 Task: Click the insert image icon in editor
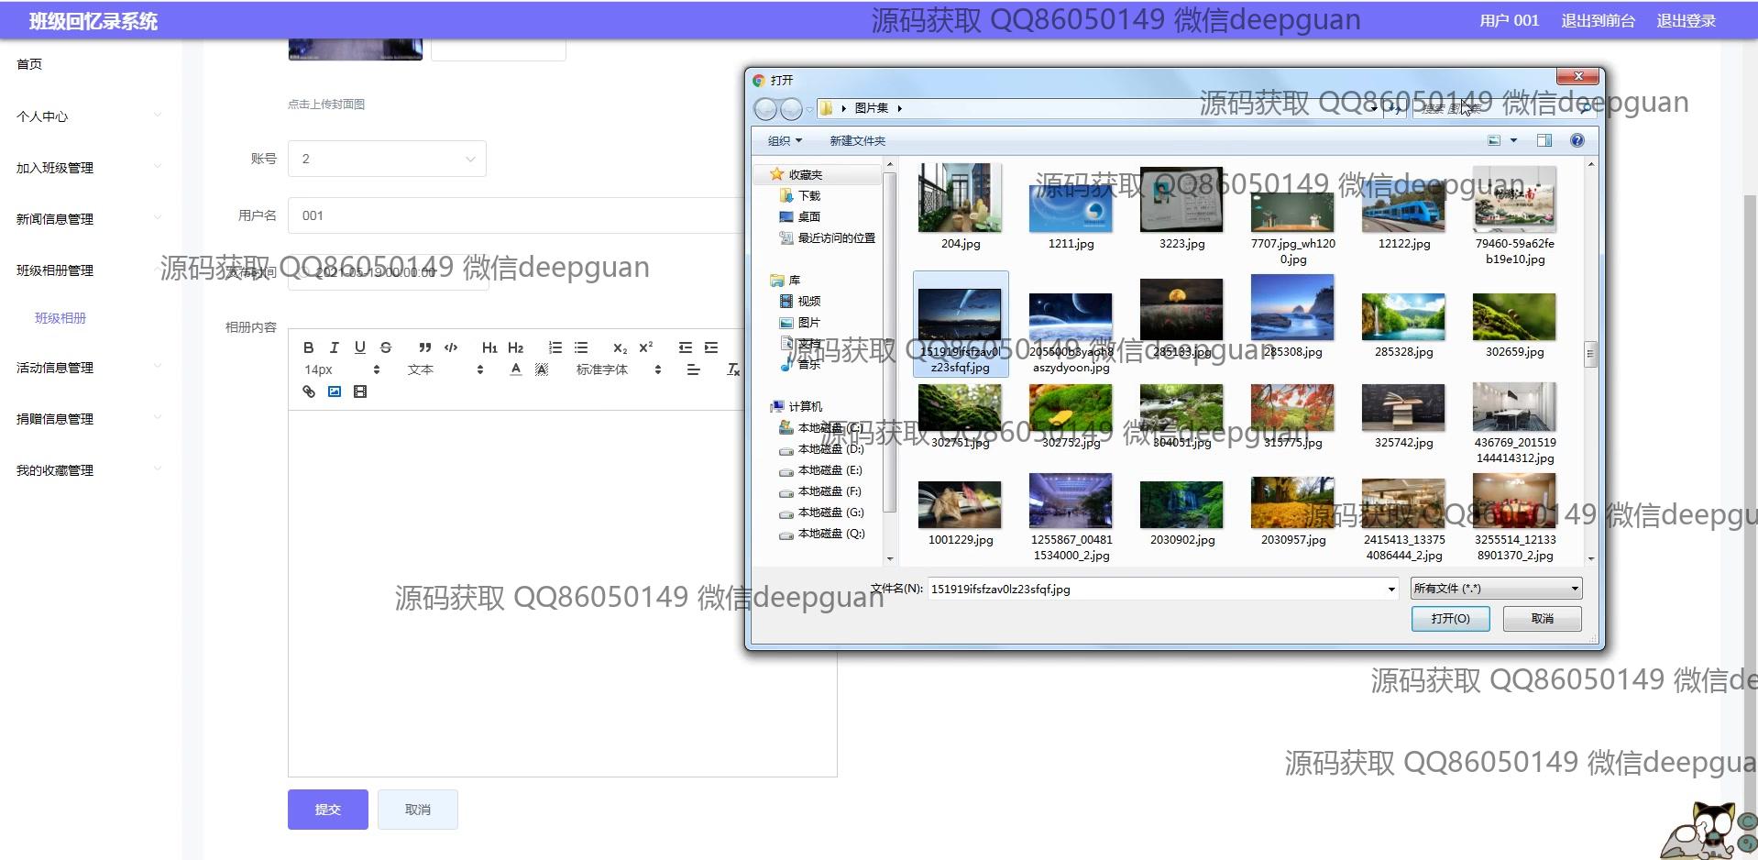tap(335, 391)
